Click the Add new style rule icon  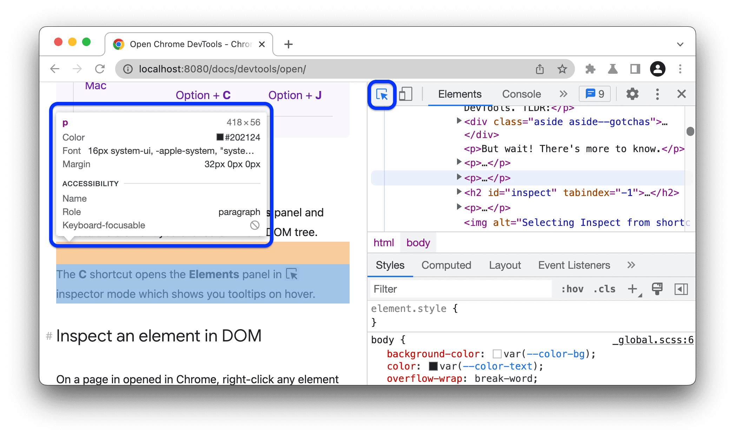coord(634,289)
